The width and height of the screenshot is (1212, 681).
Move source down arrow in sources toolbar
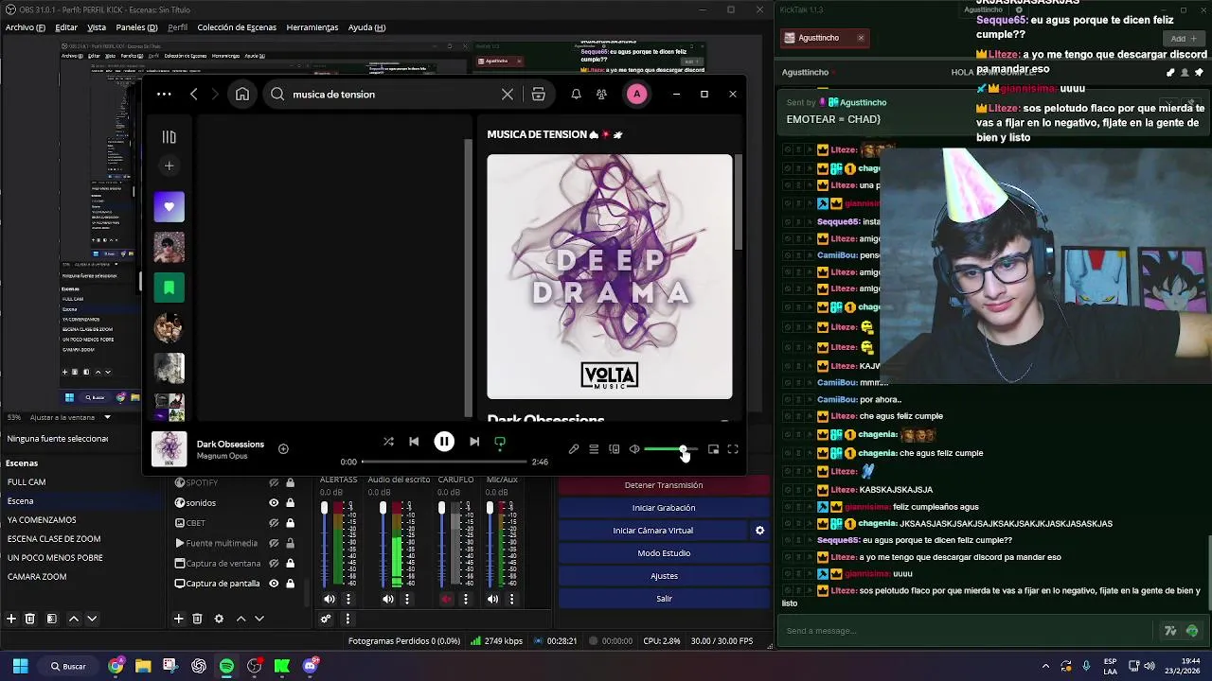point(258,619)
